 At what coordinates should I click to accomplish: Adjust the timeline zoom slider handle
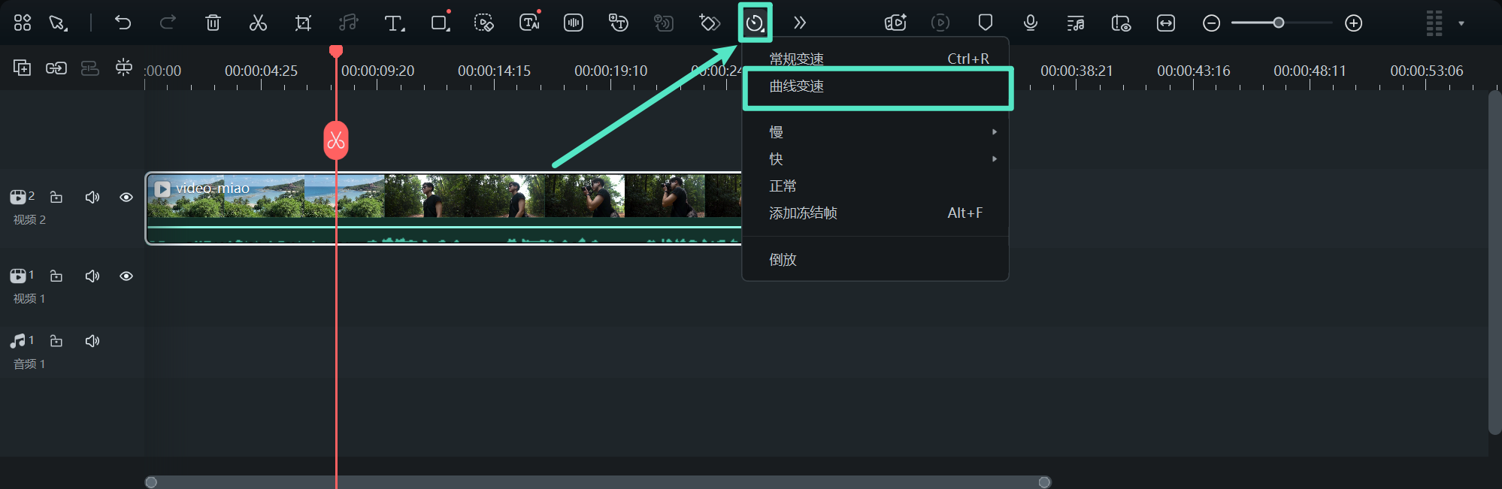(x=1279, y=23)
